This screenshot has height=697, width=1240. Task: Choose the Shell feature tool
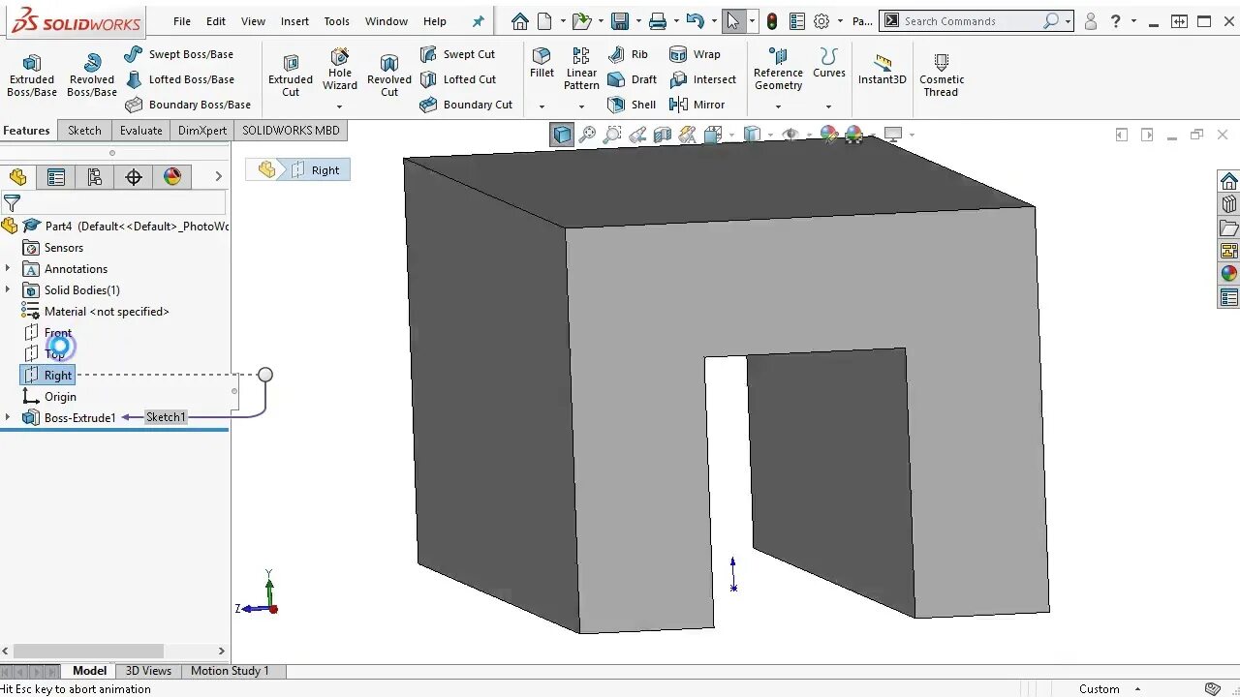(x=632, y=105)
